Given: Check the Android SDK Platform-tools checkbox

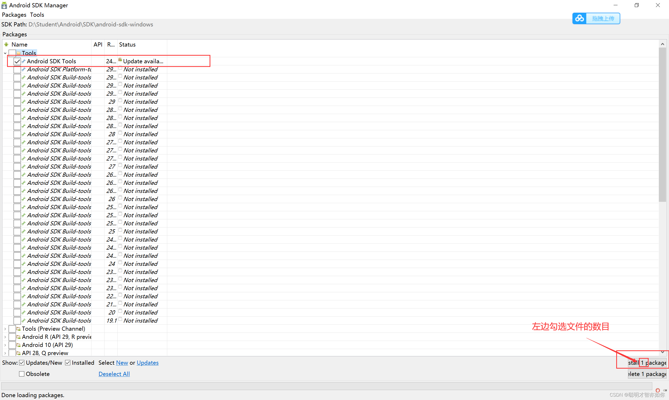Looking at the screenshot, I should (17, 69).
